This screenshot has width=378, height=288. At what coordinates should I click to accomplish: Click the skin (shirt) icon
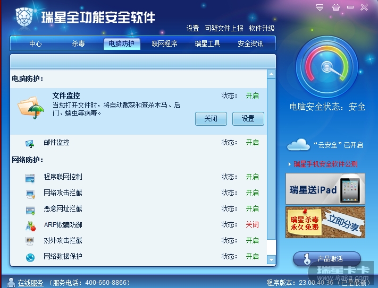coord(336,7)
